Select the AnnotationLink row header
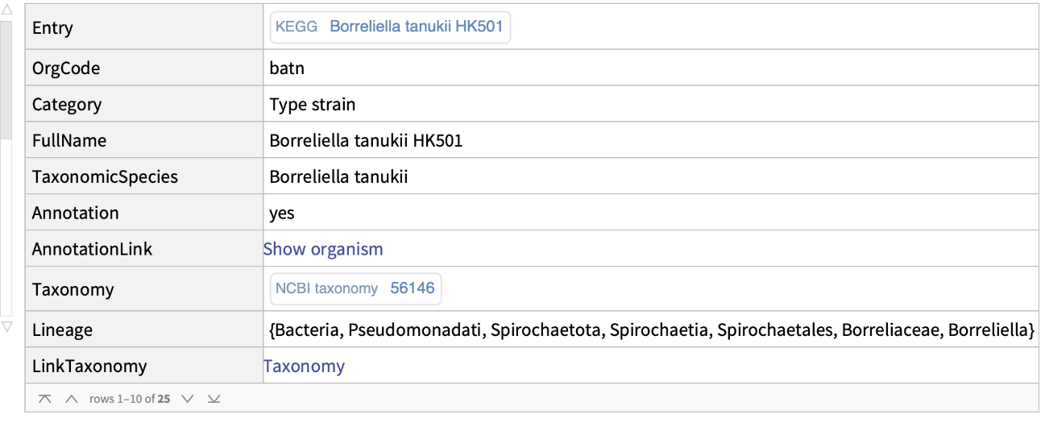1041x435 pixels. point(92,249)
